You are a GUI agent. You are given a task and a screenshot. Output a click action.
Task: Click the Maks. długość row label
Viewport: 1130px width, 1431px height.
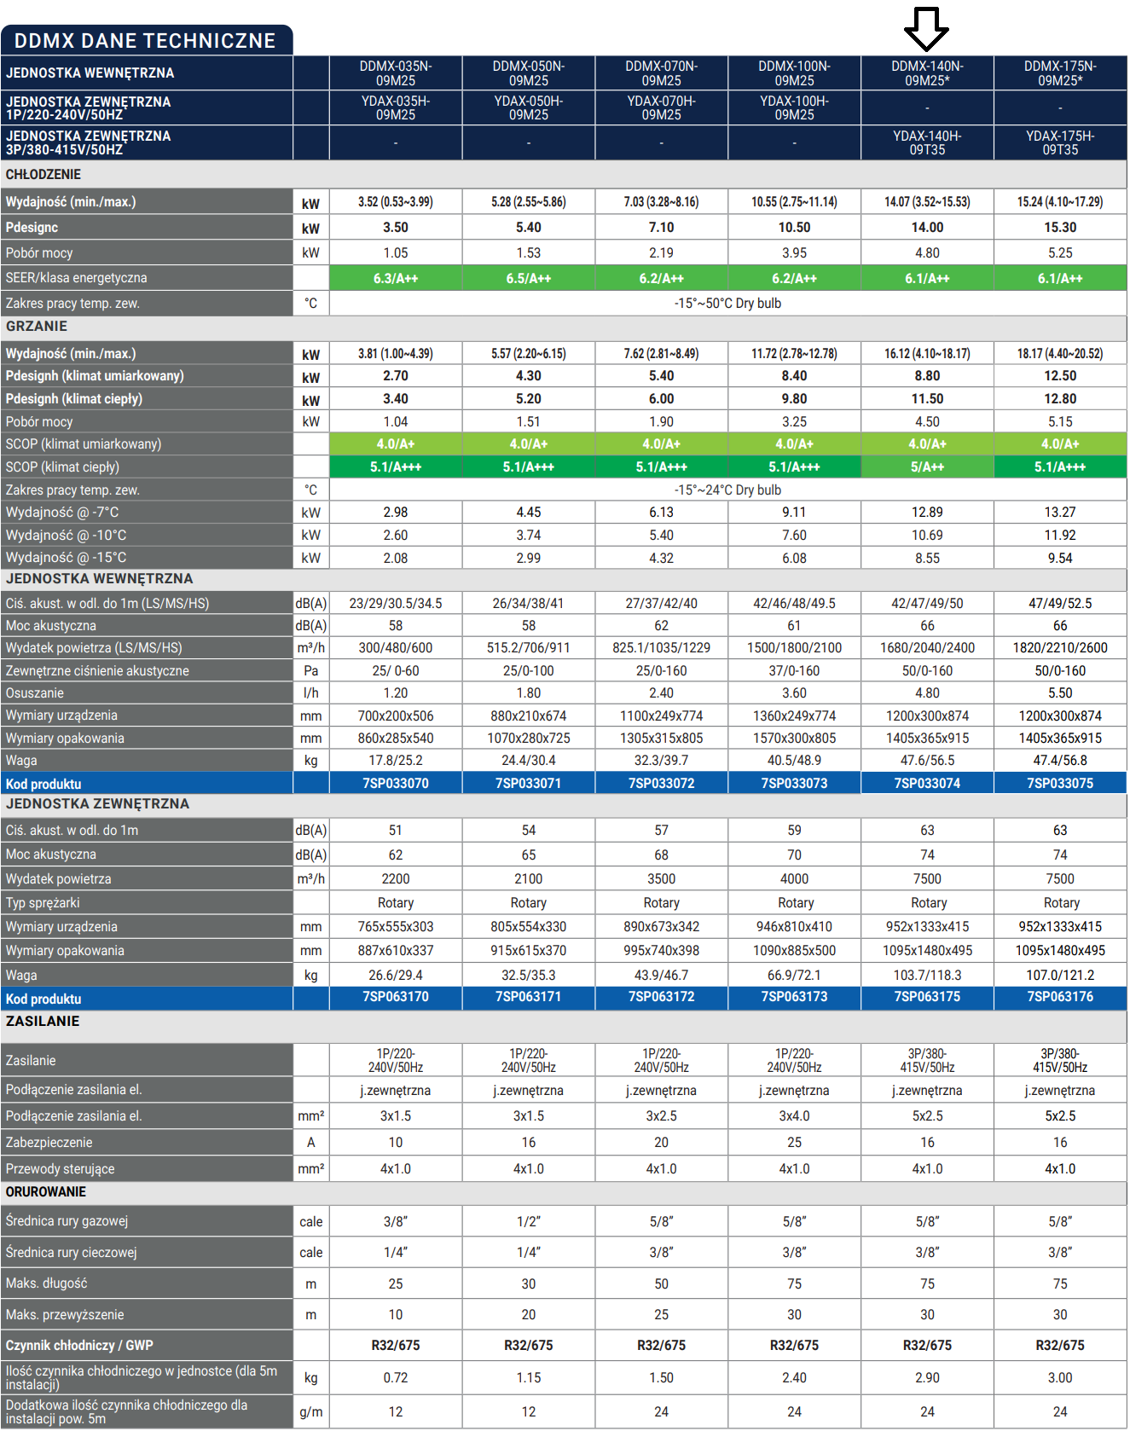pos(46,1283)
